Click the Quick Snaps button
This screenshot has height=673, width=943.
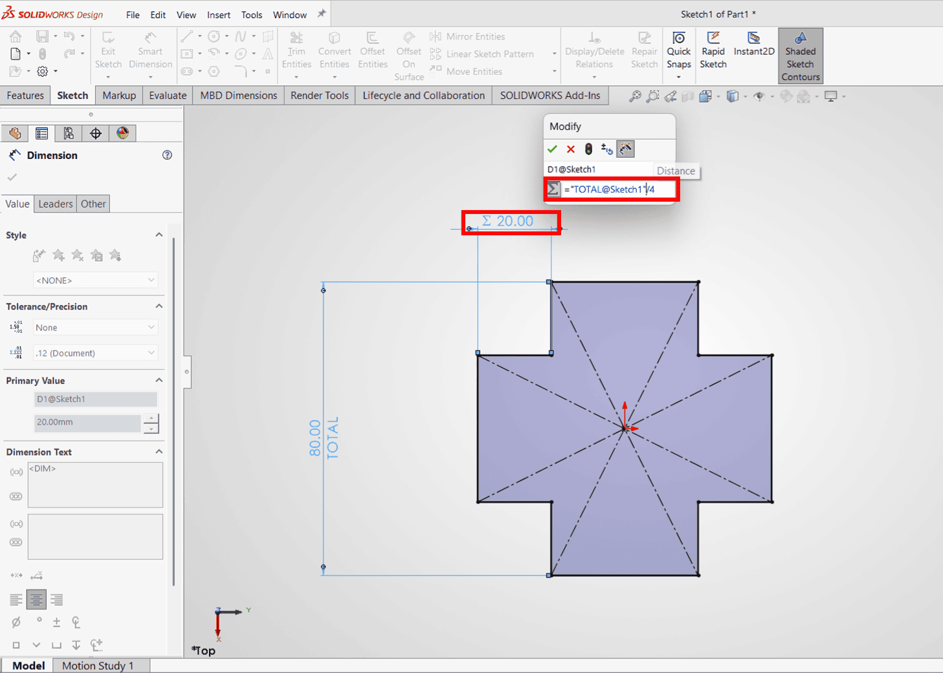(x=679, y=50)
